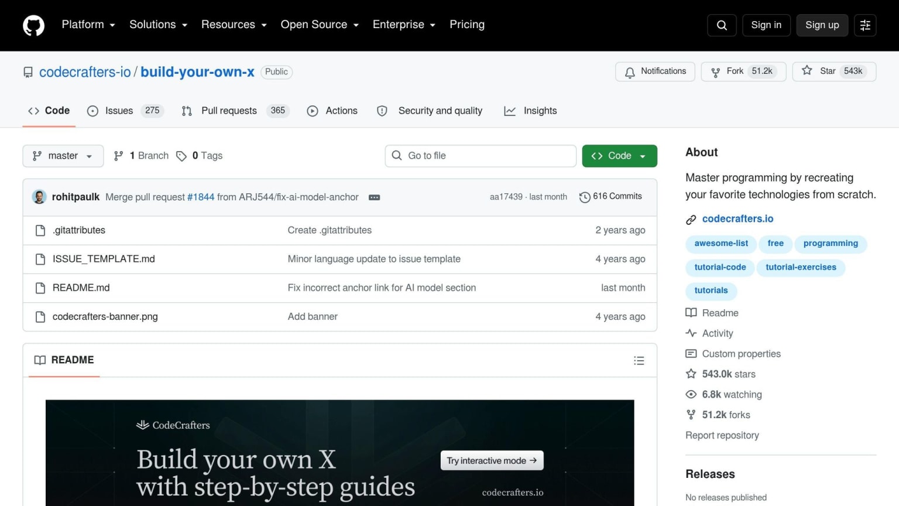This screenshot has width=899, height=506.
Task: Click the search magnifier icon in header
Action: 722,25
